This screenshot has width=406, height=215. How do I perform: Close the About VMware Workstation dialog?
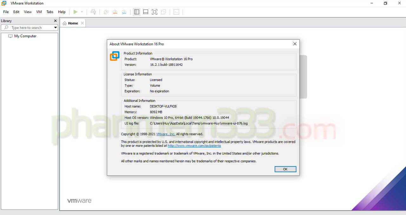tap(295, 44)
